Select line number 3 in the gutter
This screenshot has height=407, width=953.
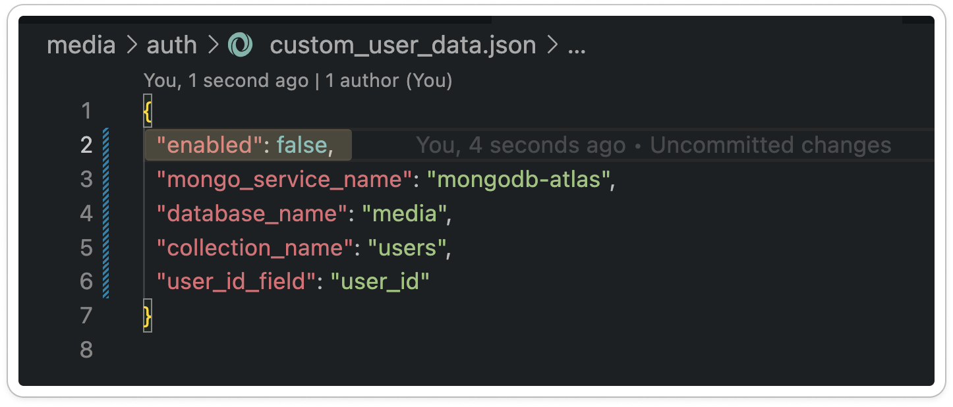(86, 179)
